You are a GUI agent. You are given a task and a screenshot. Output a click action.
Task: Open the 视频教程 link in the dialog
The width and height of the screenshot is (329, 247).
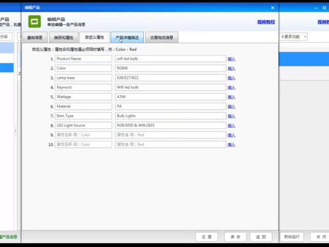(x=266, y=22)
